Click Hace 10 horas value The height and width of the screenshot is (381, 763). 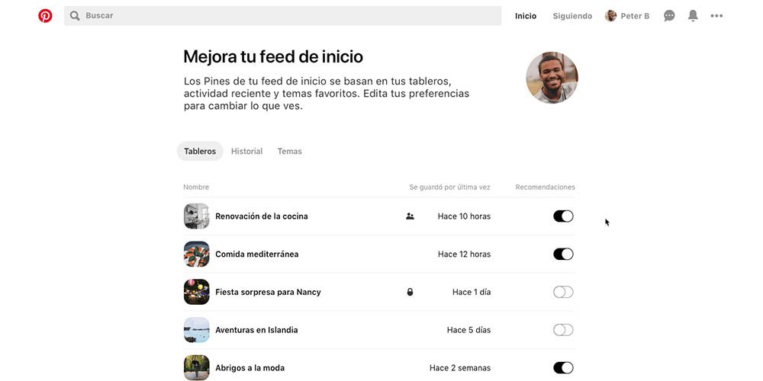tap(464, 216)
